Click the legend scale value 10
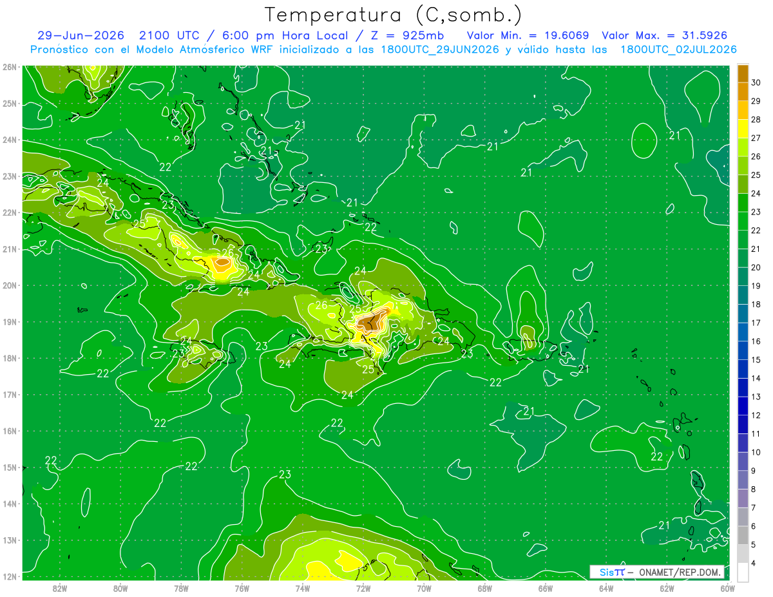This screenshot has width=773, height=597. click(756, 452)
